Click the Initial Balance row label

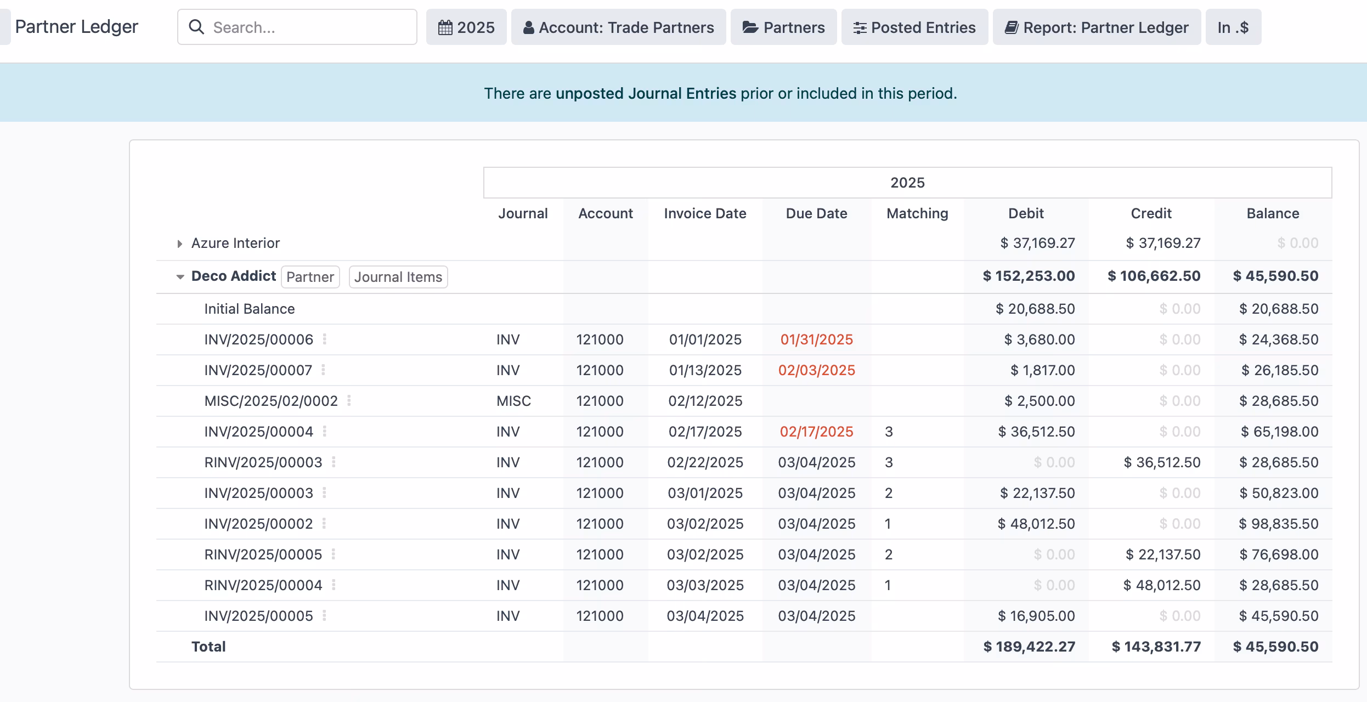point(250,309)
